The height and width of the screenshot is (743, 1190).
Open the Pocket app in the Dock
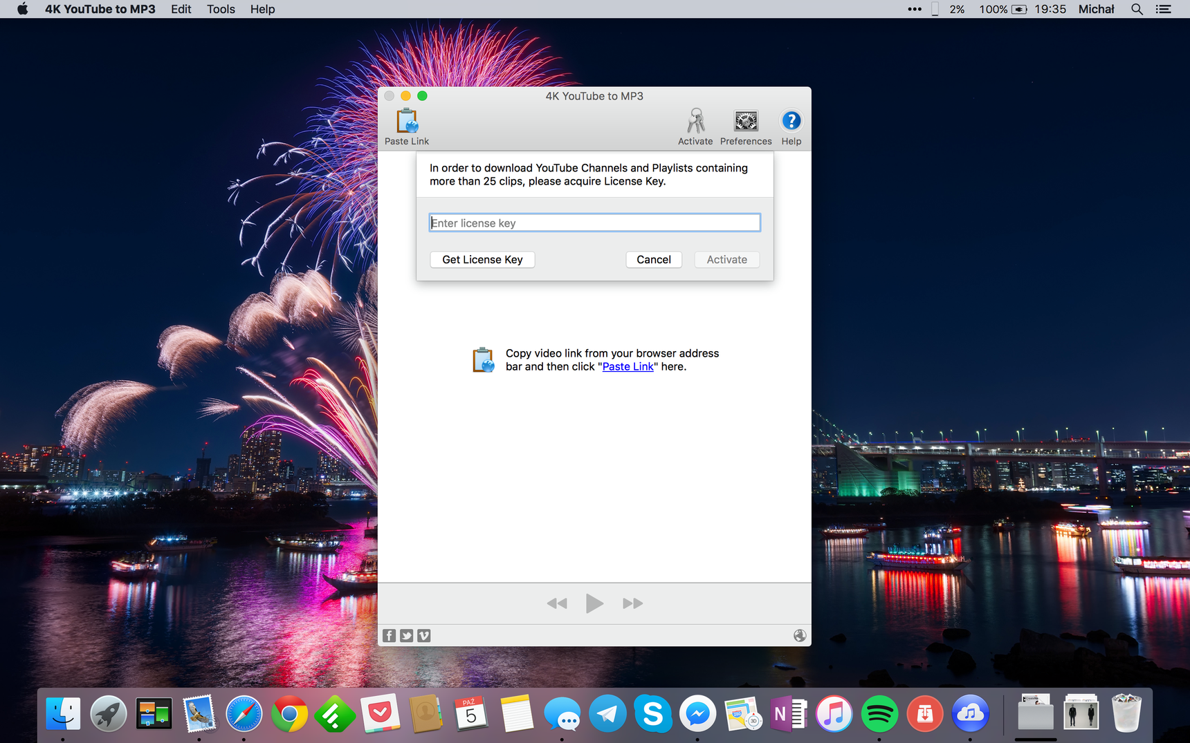[381, 714]
